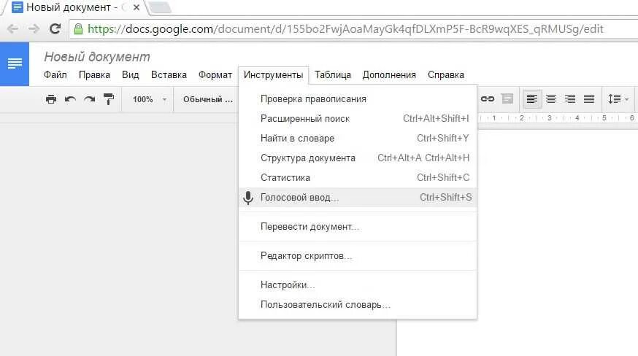The height and width of the screenshot is (356, 638).
Task: Click the Print icon in toolbar
Action: coord(51,99)
